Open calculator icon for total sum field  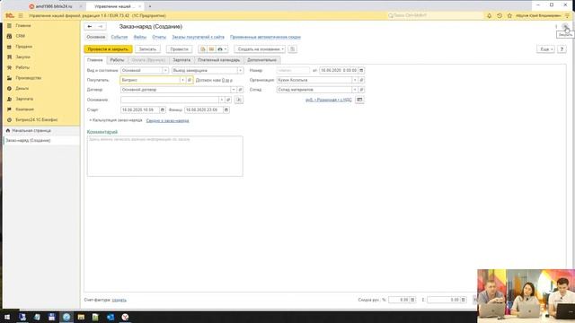tap(464, 300)
